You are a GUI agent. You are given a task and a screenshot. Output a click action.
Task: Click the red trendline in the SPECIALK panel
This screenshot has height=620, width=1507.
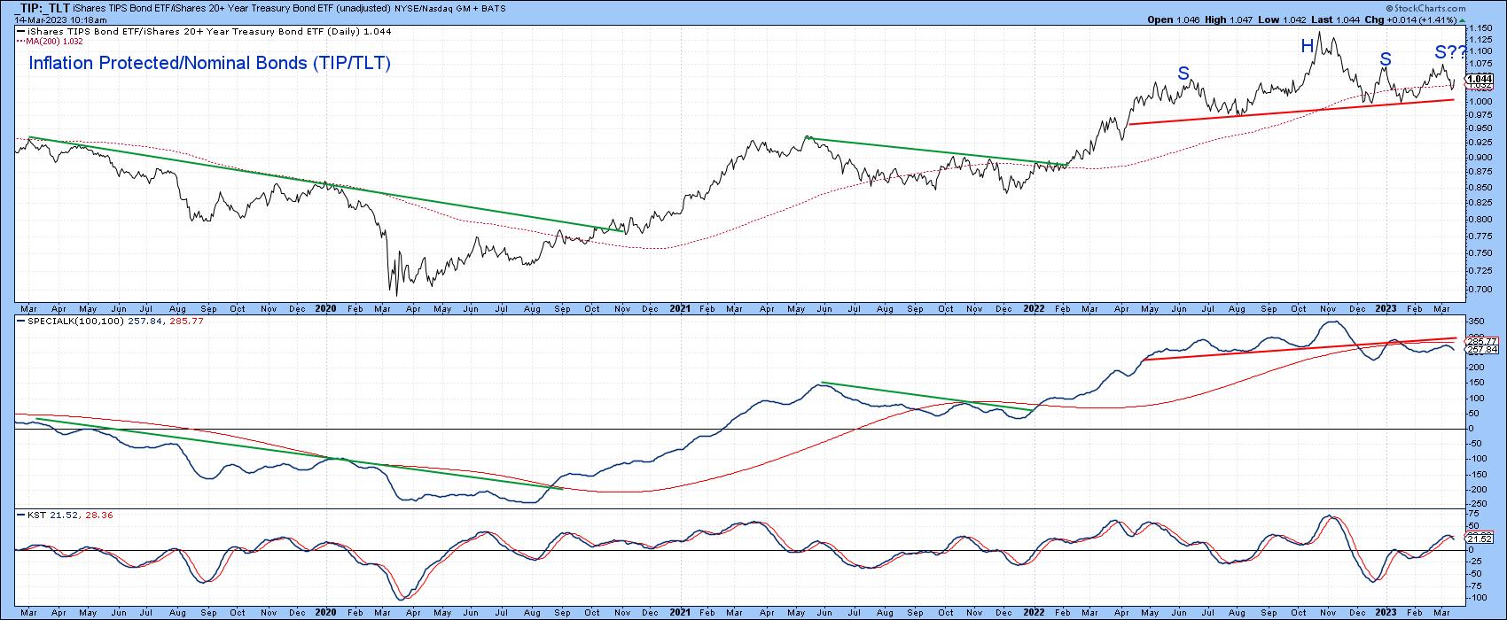tap(1299, 348)
